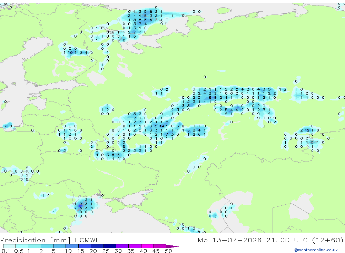Click the 'Precipitation [mm]' title text
This screenshot has width=345, height=253.
point(35,240)
